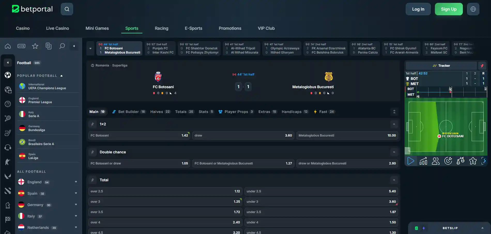The height and width of the screenshot is (234, 491).
Task: Select the Player Props market tab
Action: pyautogui.click(x=236, y=112)
